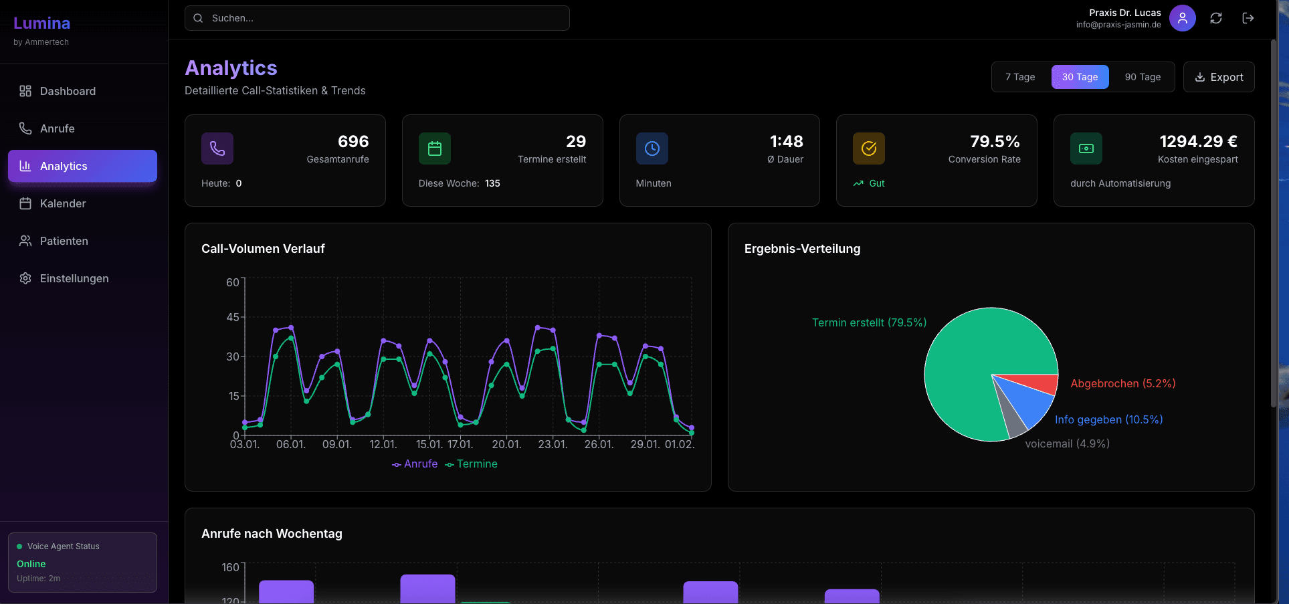Open the Kalender calendar icon
This screenshot has height=604, width=1289.
pyautogui.click(x=25, y=203)
